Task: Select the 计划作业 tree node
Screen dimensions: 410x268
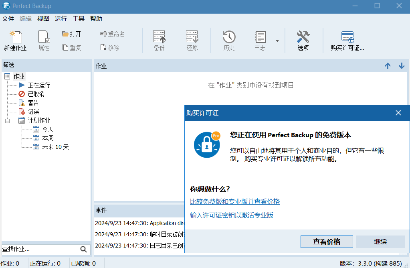Action: coord(39,121)
